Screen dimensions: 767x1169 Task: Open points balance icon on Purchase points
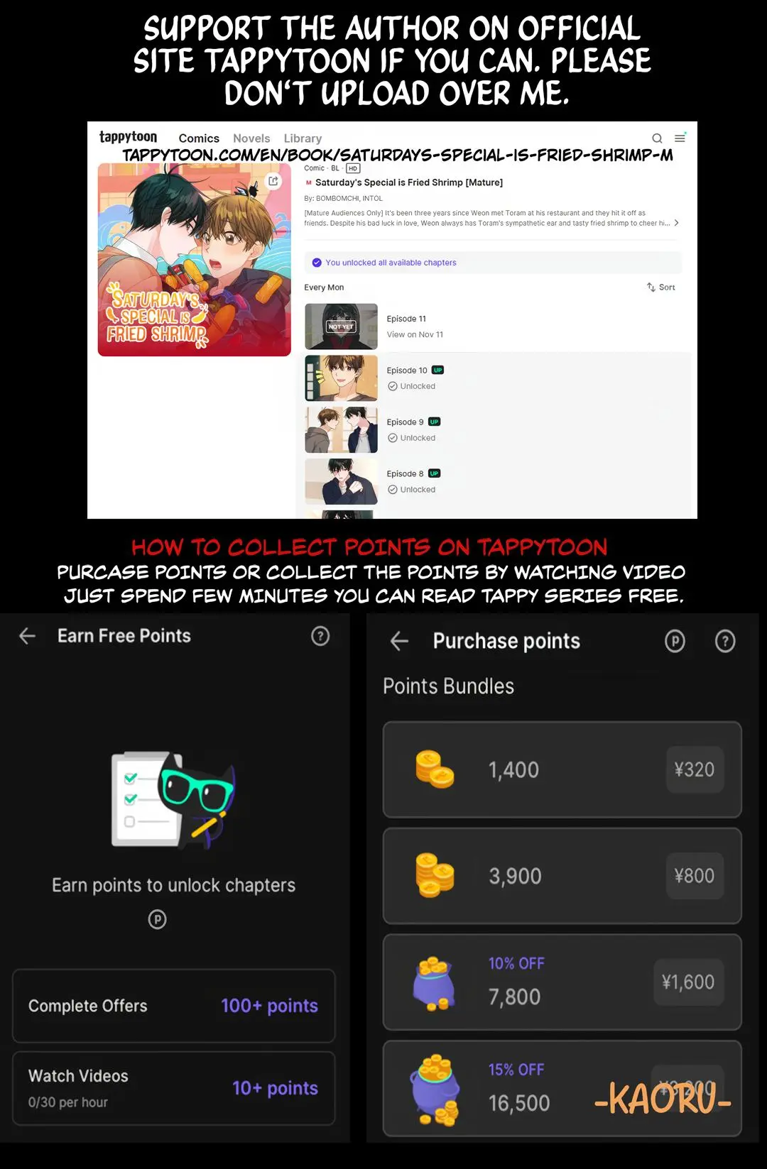tap(675, 642)
